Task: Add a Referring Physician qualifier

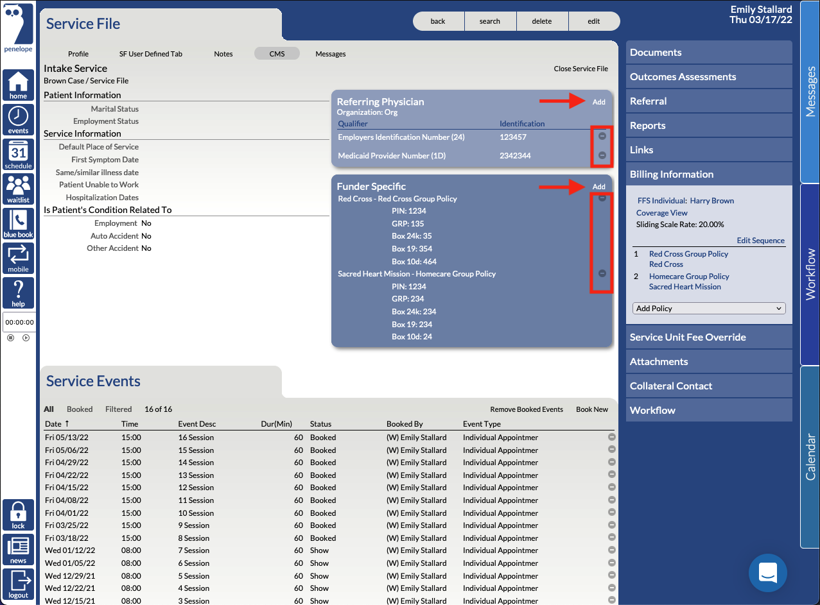Action: coord(598,102)
